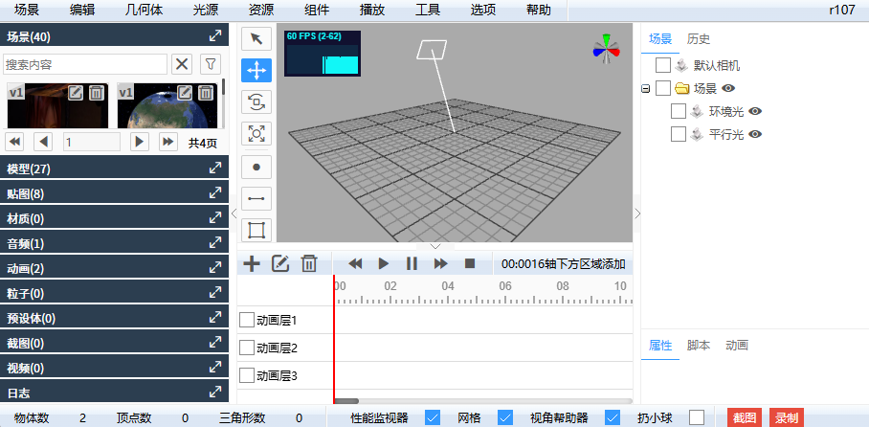Expand the 模型(27) panel
This screenshot has width=869, height=427.
(x=215, y=169)
